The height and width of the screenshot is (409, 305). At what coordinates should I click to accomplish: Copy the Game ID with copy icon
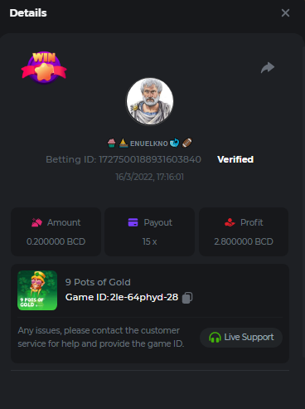(x=187, y=298)
